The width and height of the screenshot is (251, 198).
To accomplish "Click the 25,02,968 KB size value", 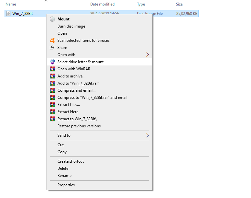I will click(x=187, y=14).
